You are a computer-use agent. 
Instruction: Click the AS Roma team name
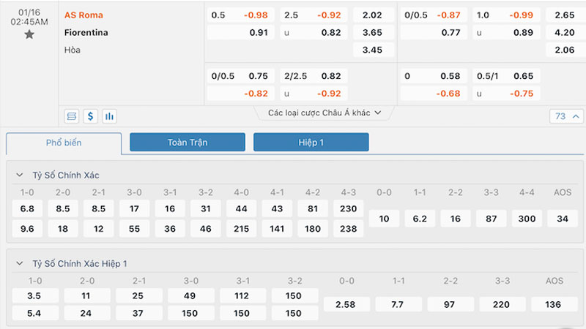84,15
